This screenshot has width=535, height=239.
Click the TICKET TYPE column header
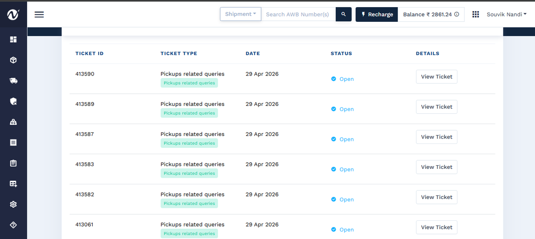tap(179, 53)
